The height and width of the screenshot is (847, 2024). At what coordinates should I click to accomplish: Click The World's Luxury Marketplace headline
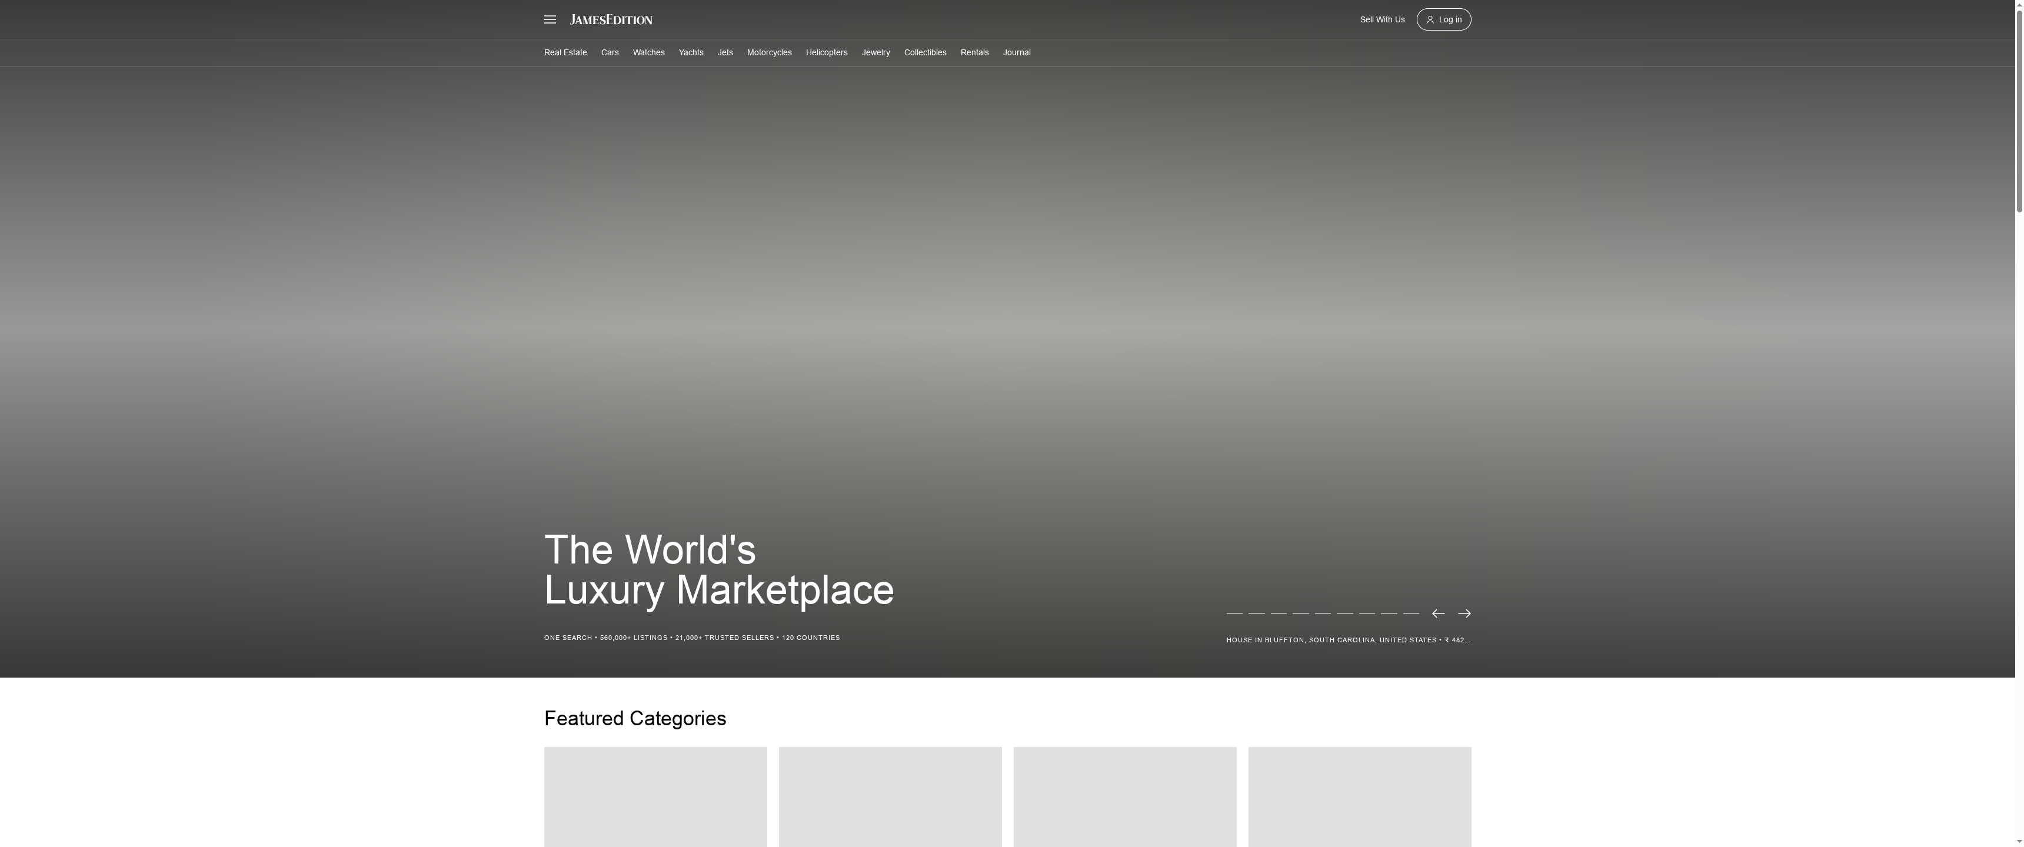pos(719,569)
